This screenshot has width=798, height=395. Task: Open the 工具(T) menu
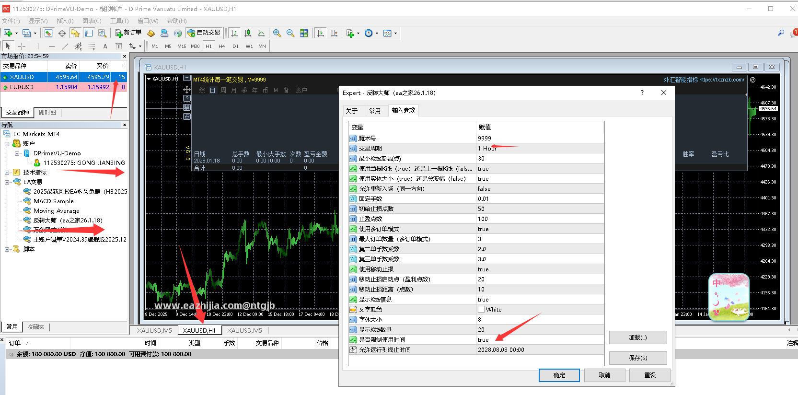119,21
